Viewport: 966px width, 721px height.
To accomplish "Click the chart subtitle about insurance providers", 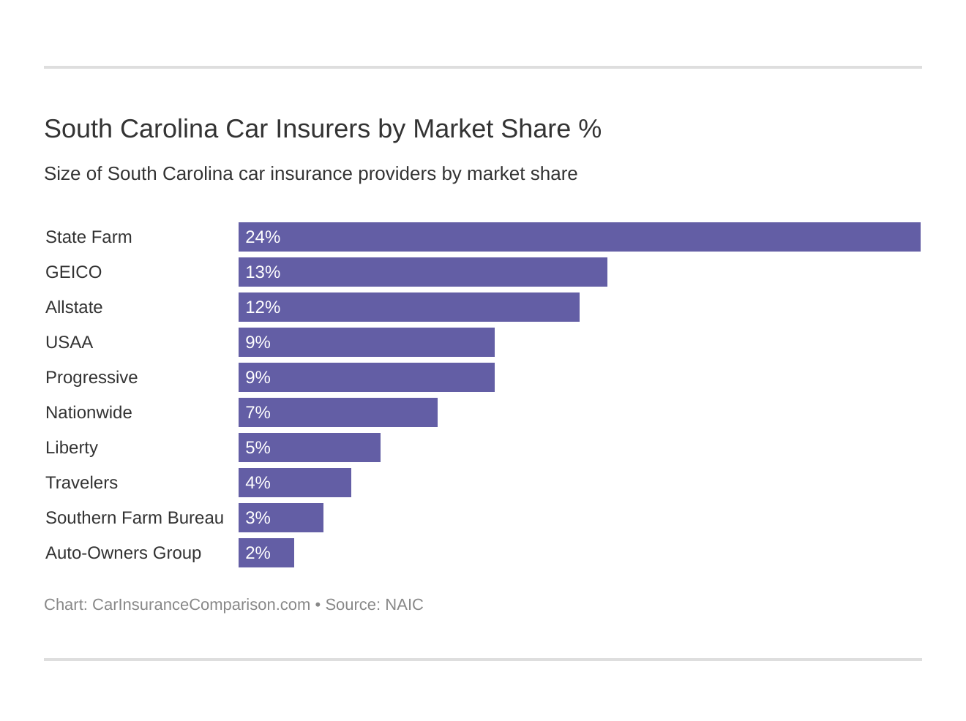I will click(x=310, y=174).
